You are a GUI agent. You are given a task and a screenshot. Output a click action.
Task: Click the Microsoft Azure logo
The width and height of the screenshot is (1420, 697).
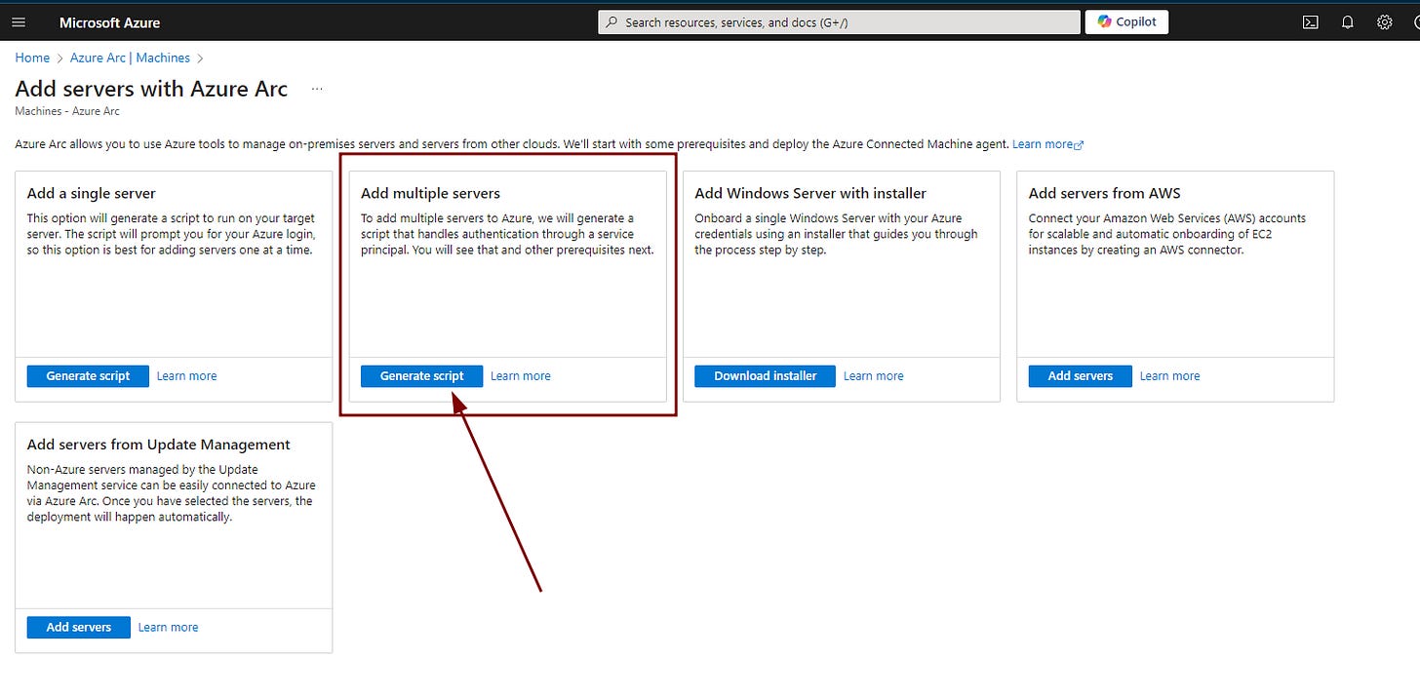[x=109, y=21]
